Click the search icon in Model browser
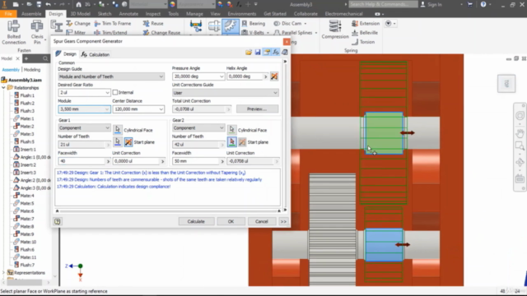527x296 pixels. click(x=45, y=58)
